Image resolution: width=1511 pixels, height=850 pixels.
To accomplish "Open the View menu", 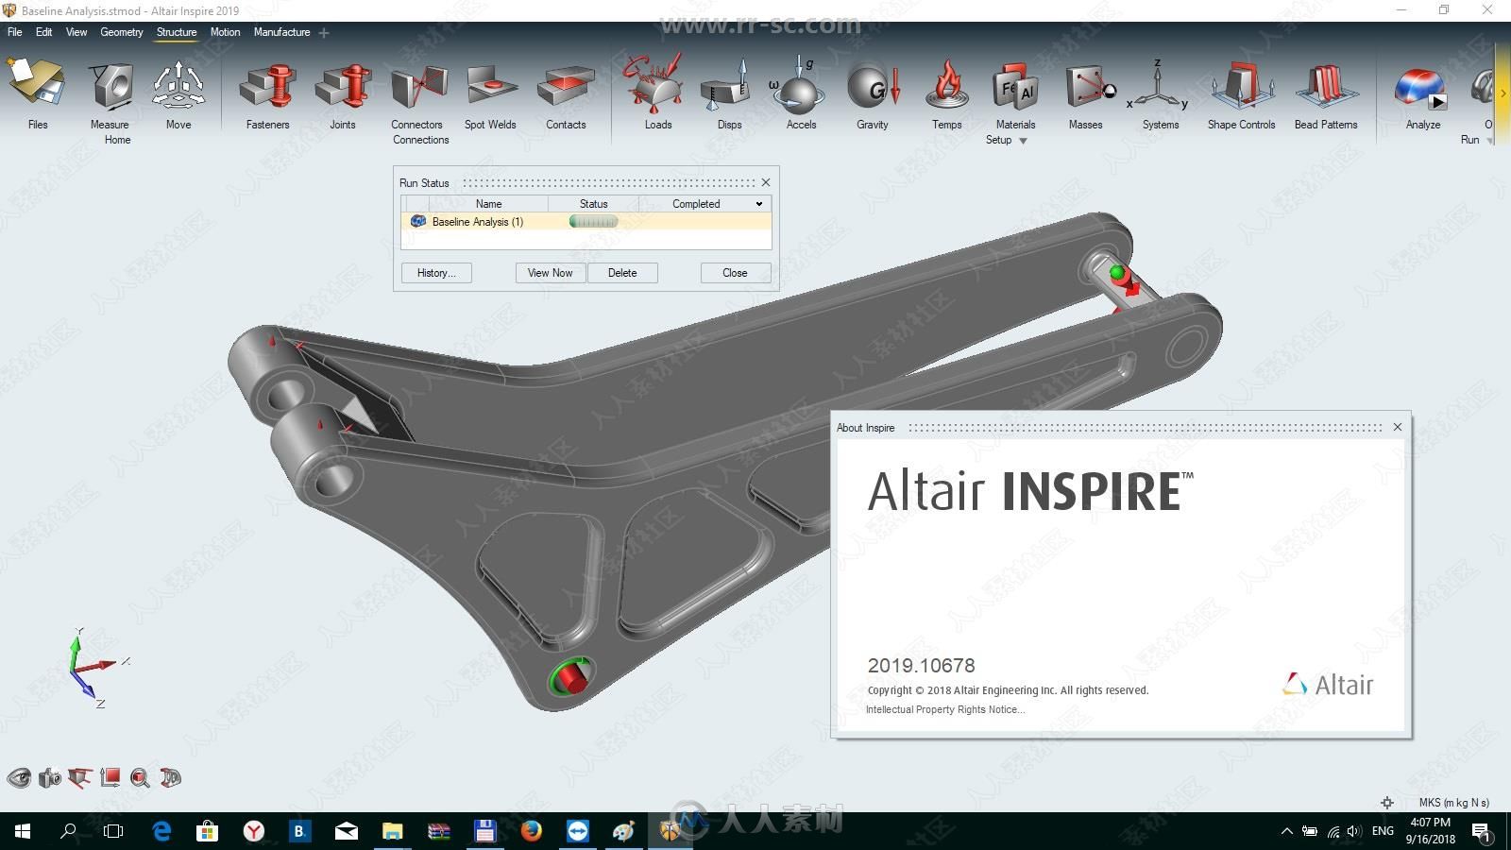I will coord(76,32).
